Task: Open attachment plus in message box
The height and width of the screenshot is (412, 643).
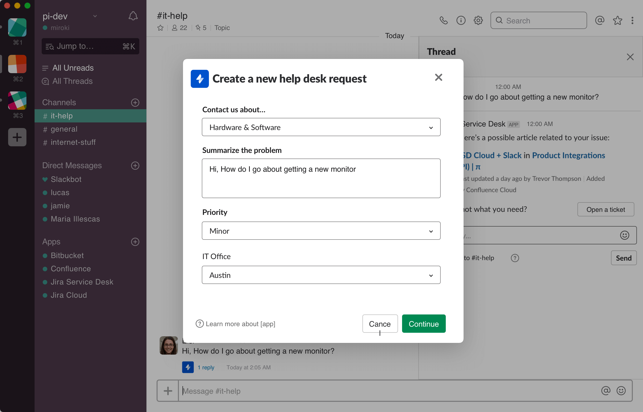Action: (x=168, y=391)
